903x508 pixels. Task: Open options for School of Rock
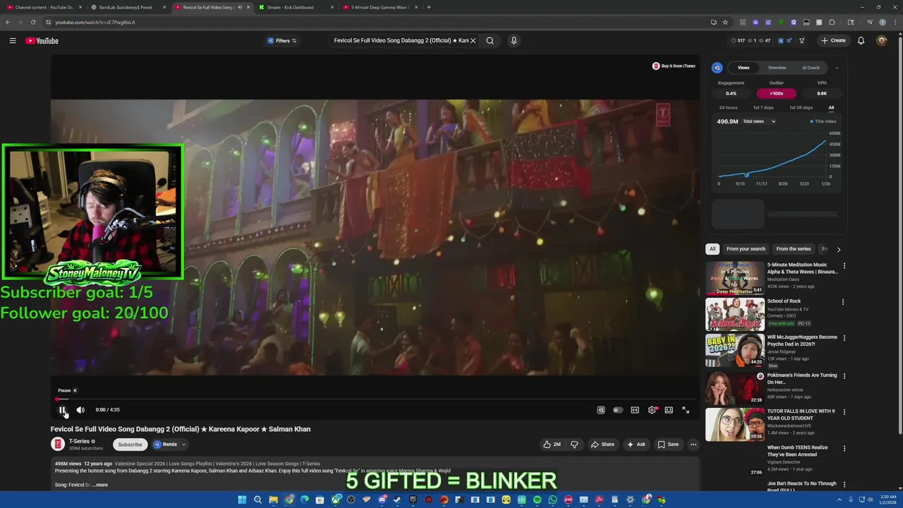click(844, 302)
